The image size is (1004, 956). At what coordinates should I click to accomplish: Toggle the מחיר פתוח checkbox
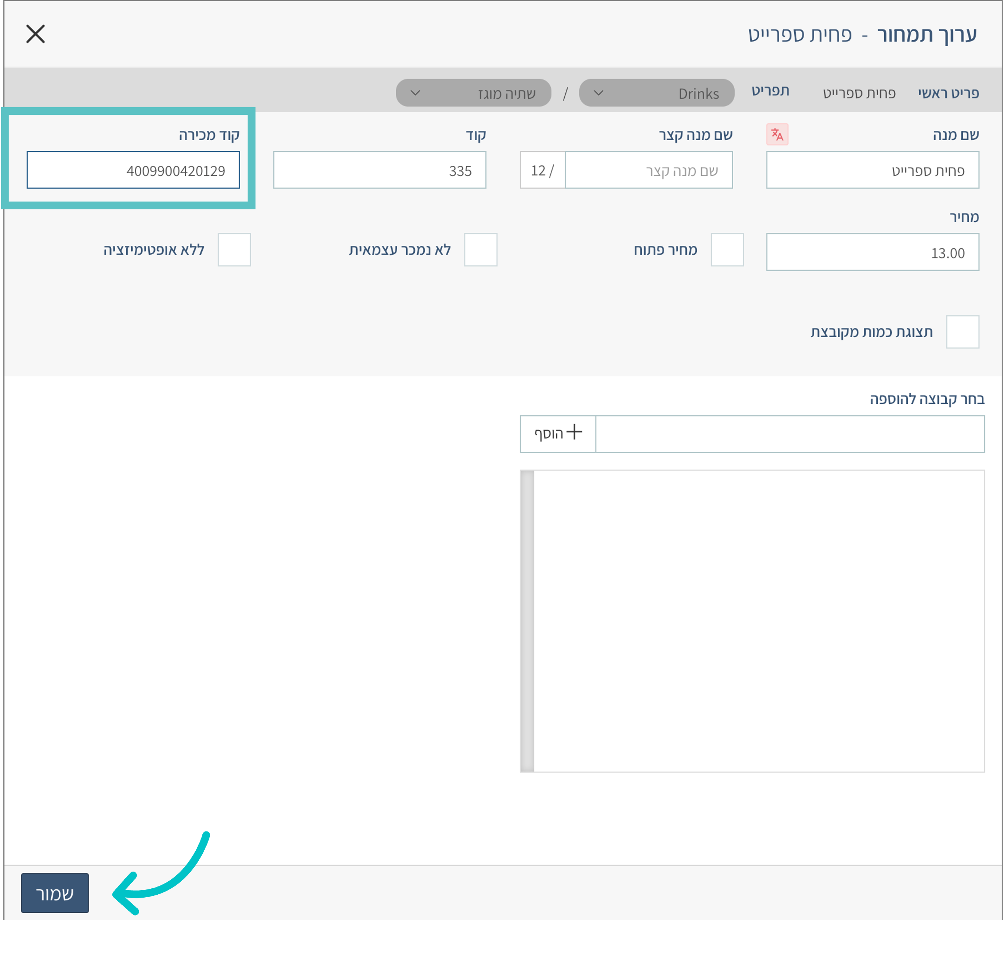[727, 250]
